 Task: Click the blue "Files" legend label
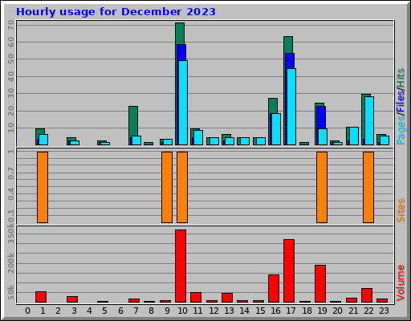pyautogui.click(x=401, y=101)
